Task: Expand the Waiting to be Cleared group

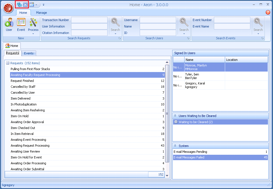Action: [x=176, y=122]
